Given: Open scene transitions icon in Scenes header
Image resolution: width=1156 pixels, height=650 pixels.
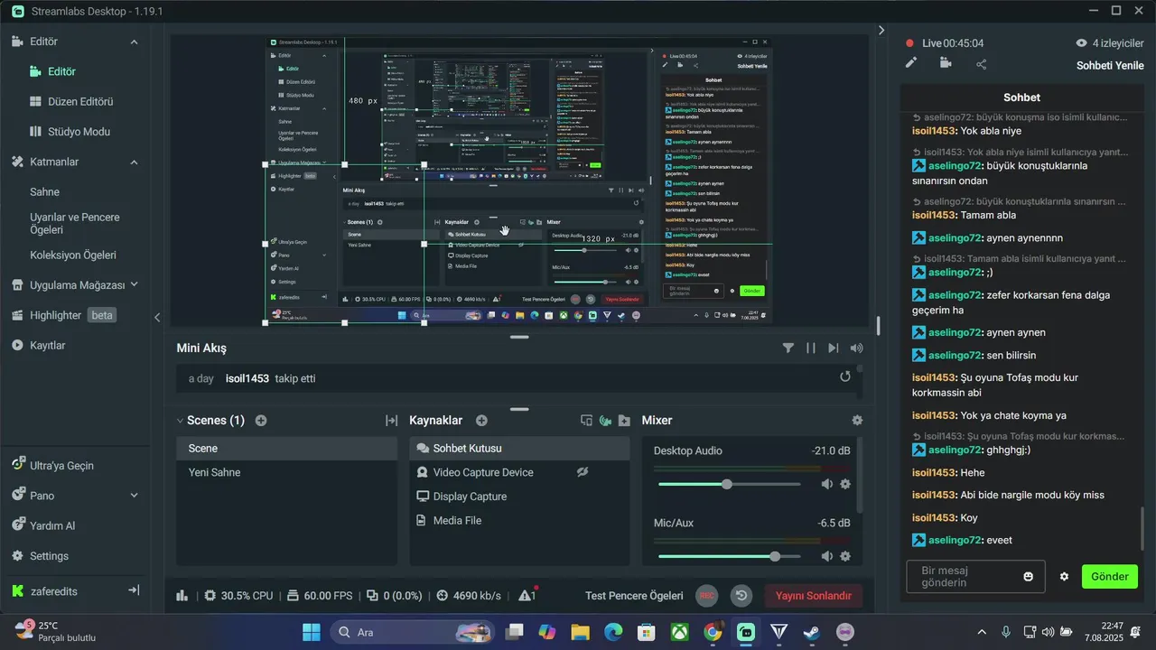Looking at the screenshot, I should pos(391,421).
